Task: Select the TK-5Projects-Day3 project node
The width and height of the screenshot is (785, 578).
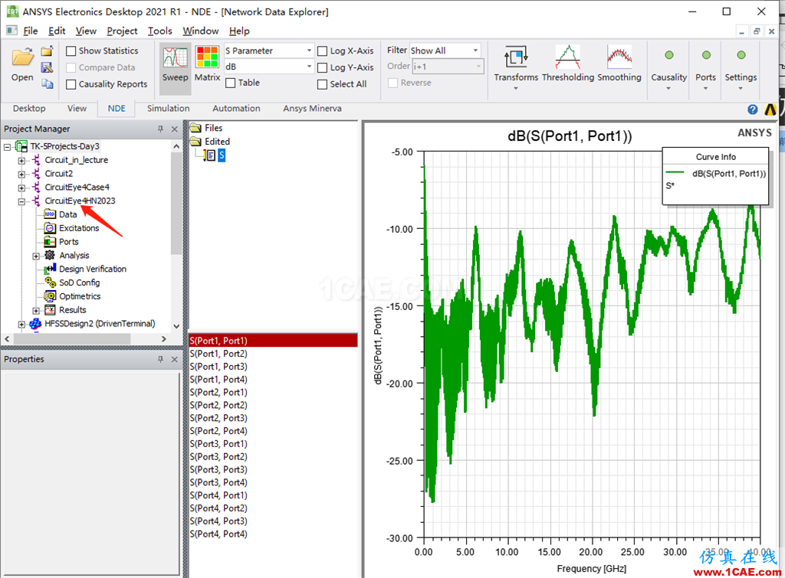Action: (64, 146)
